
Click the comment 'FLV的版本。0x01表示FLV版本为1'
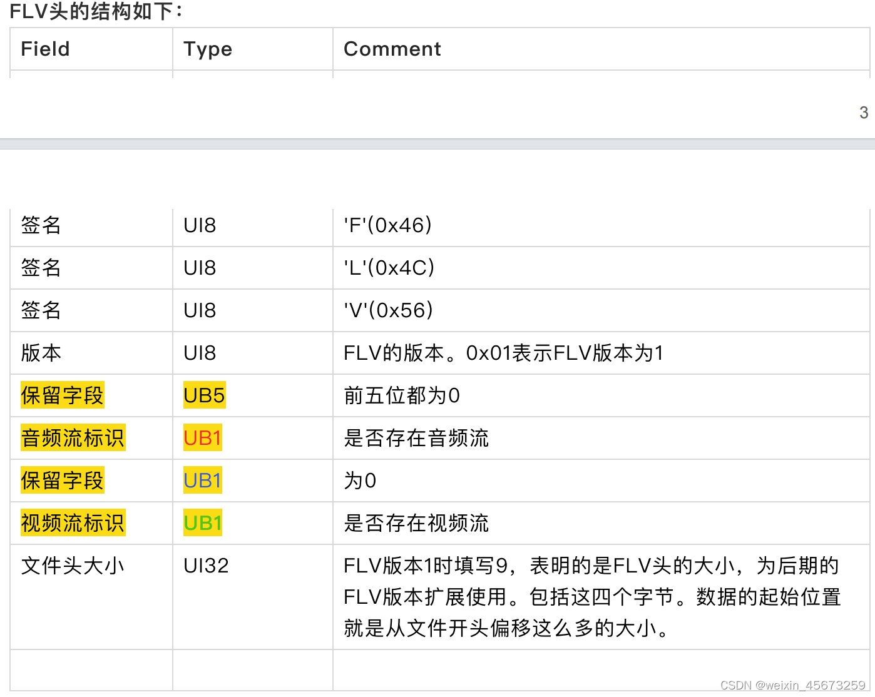(x=504, y=353)
